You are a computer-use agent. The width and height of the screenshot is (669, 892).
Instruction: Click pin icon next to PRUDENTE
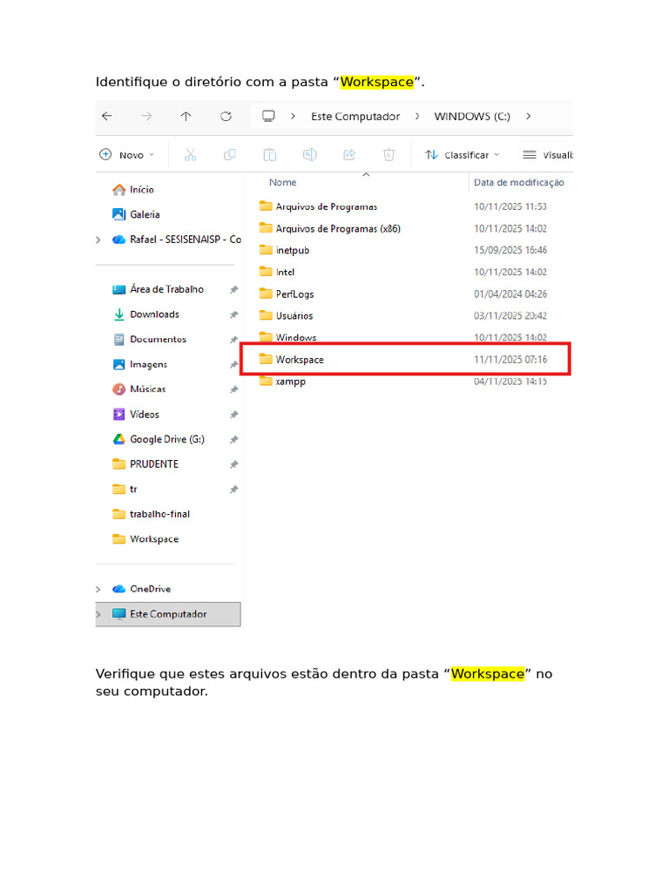coord(233,465)
